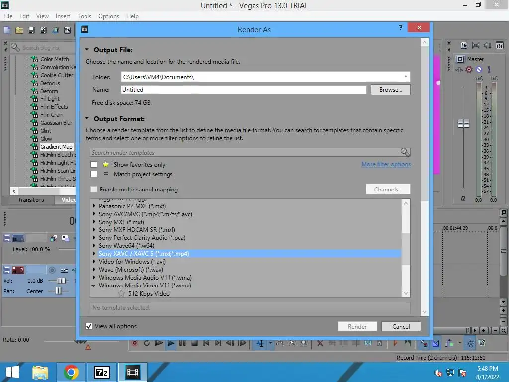Arm track 2 for record
The height and width of the screenshot is (382, 509).
tap(52, 270)
